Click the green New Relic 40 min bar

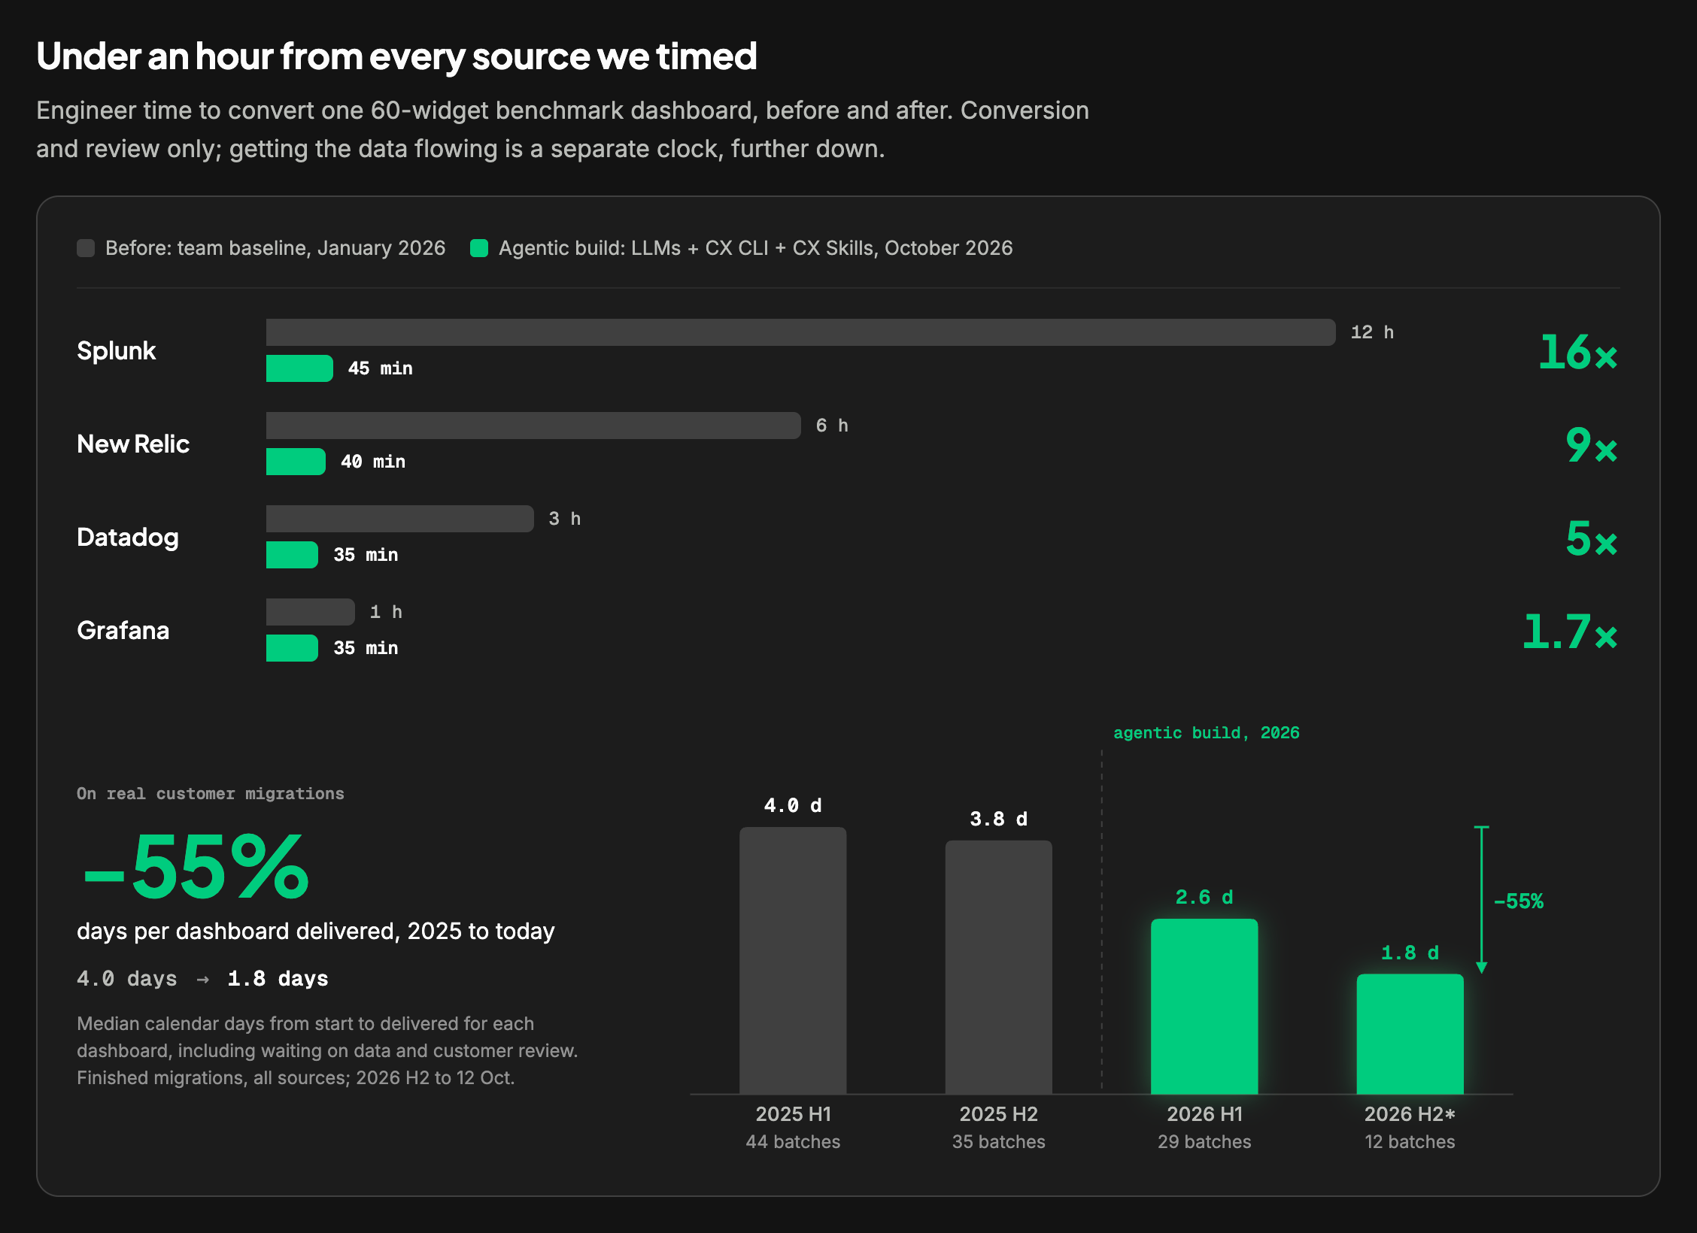pos(296,462)
